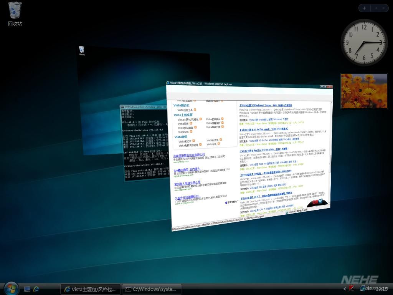The height and width of the screenshot is (295, 393).
Task: Click the RSS icon beside Vista图标
Action: point(190,123)
